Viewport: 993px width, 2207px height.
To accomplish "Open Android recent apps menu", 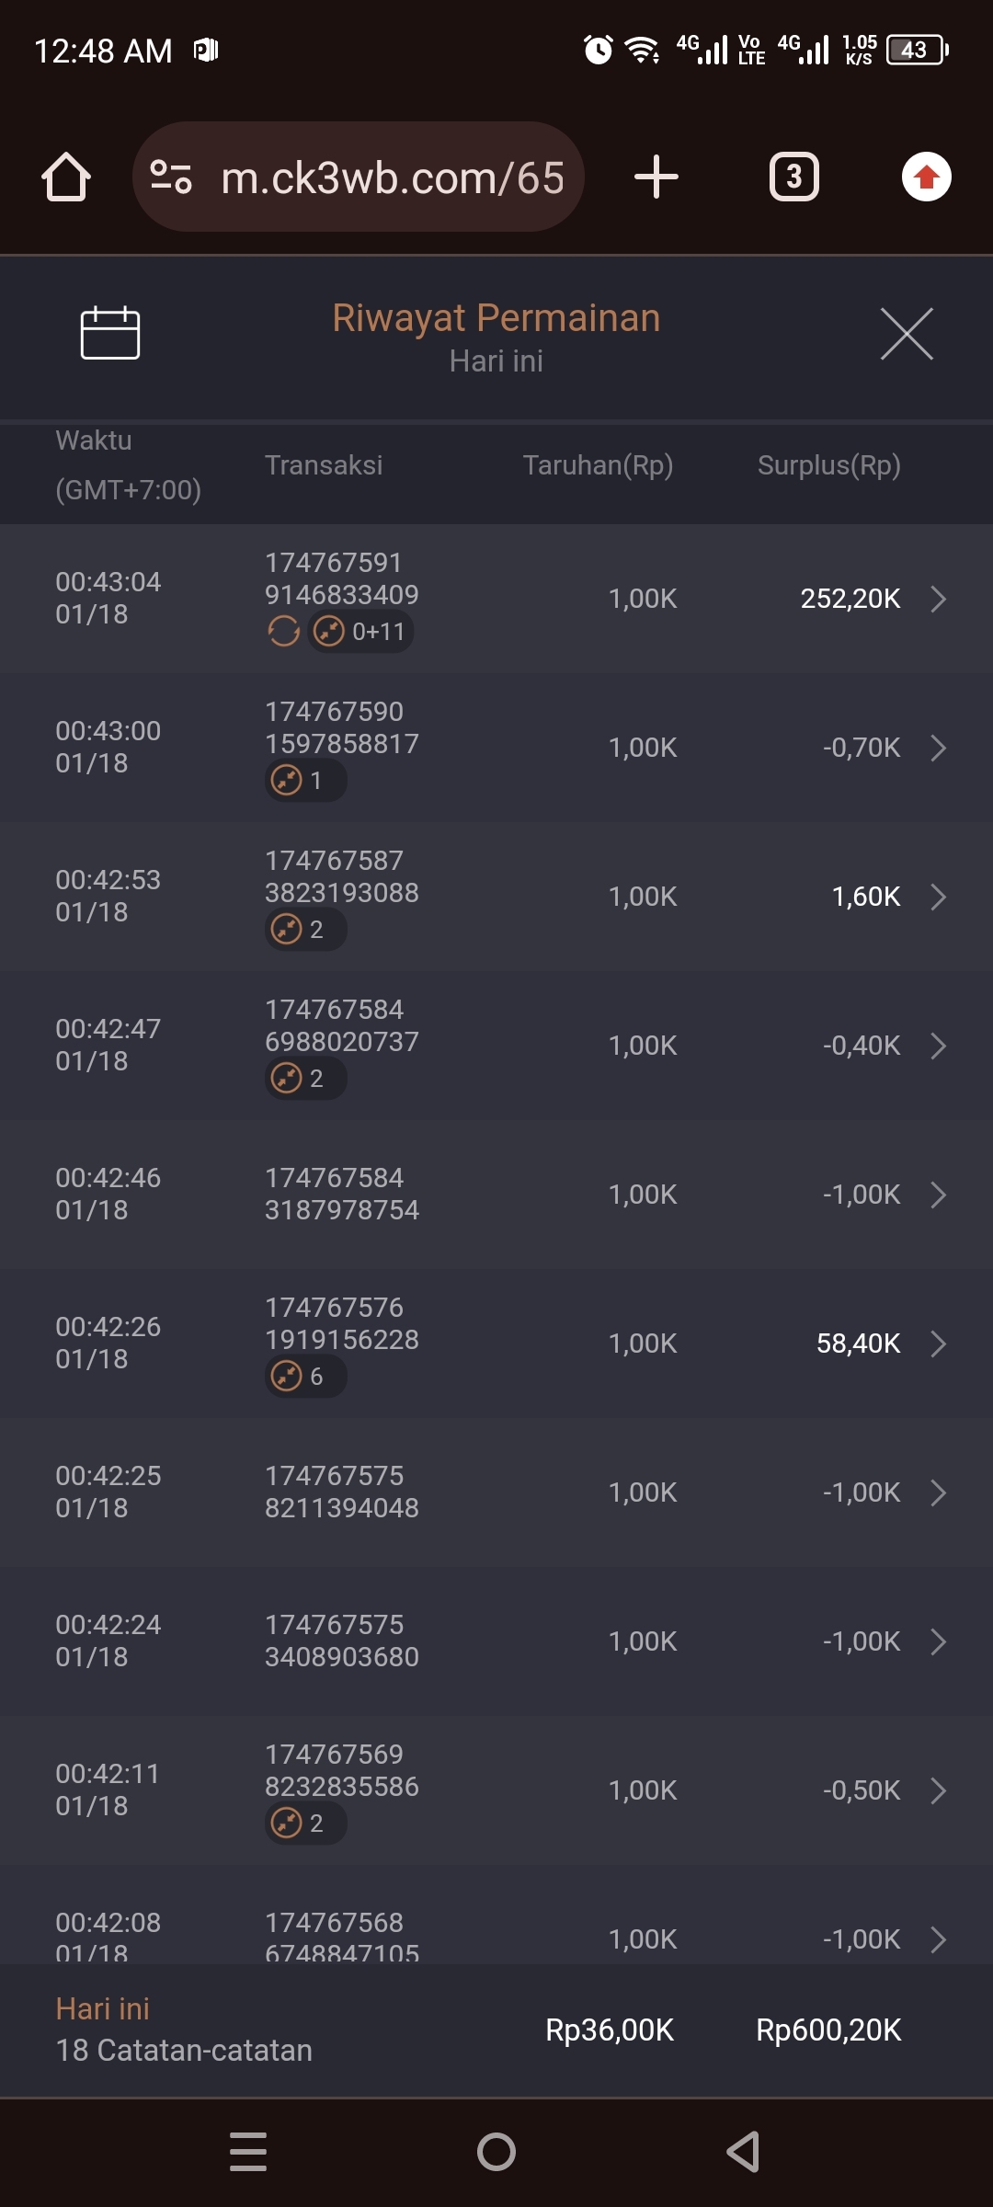I will tap(248, 2152).
